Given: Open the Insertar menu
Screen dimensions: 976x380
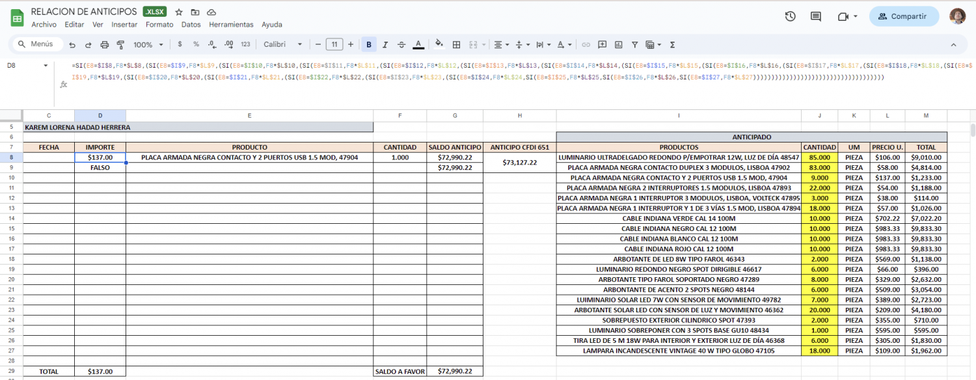Looking at the screenshot, I should point(124,24).
